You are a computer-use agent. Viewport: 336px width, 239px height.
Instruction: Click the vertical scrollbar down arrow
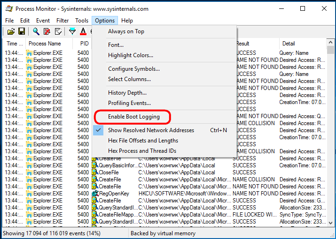(x=330, y=223)
